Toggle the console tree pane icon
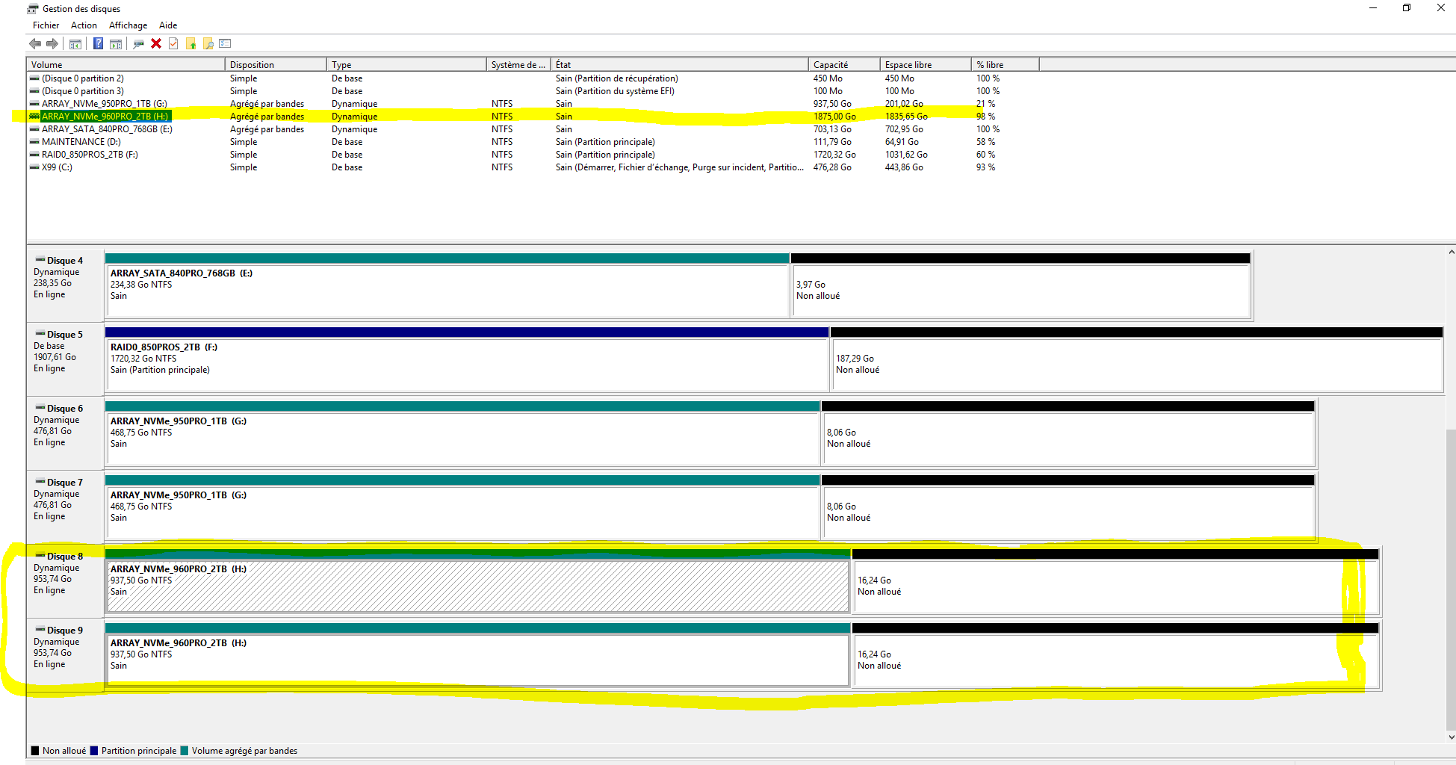 [75, 44]
